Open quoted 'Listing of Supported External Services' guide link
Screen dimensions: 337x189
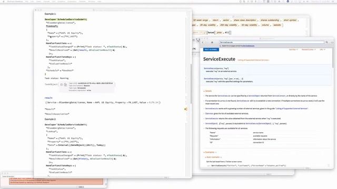click(x=291, y=109)
